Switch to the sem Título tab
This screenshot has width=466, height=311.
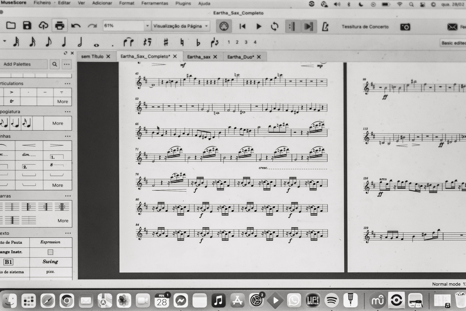tap(92, 56)
